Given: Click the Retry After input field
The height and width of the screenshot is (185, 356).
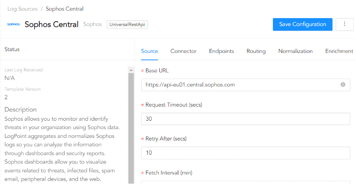Looking at the screenshot, I should (245, 153).
